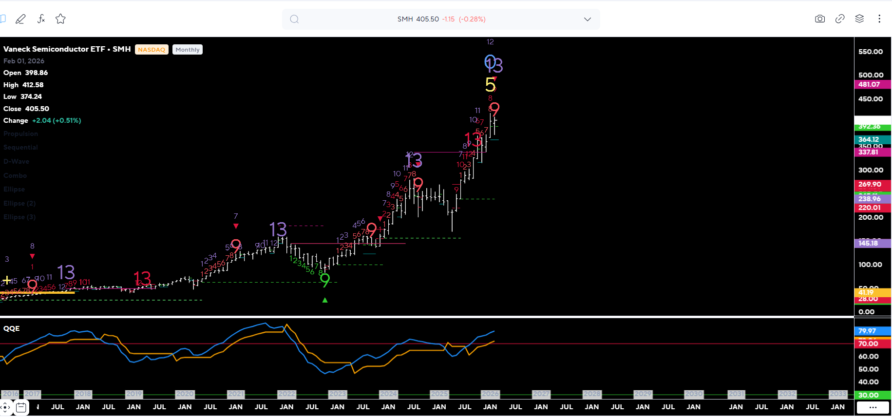Expand the SMH symbol dropdown chevron
The height and width of the screenshot is (419, 892).
[x=588, y=19]
